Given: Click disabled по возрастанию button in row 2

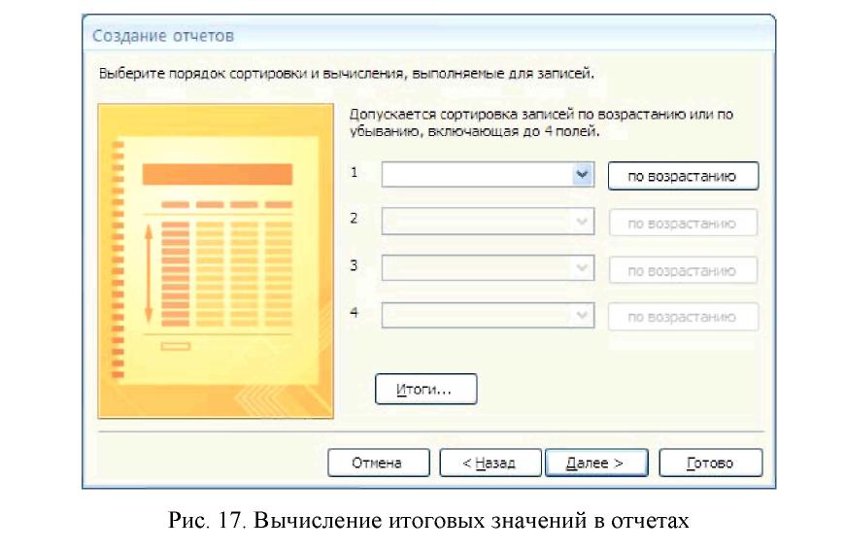Looking at the screenshot, I should click(683, 224).
